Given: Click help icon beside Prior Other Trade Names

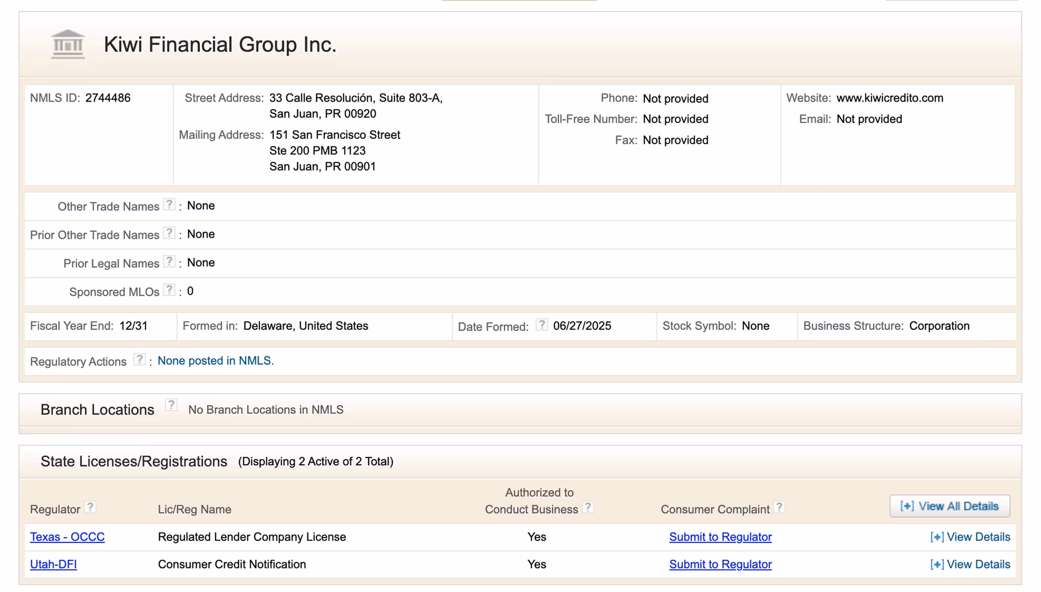Looking at the screenshot, I should click(169, 233).
